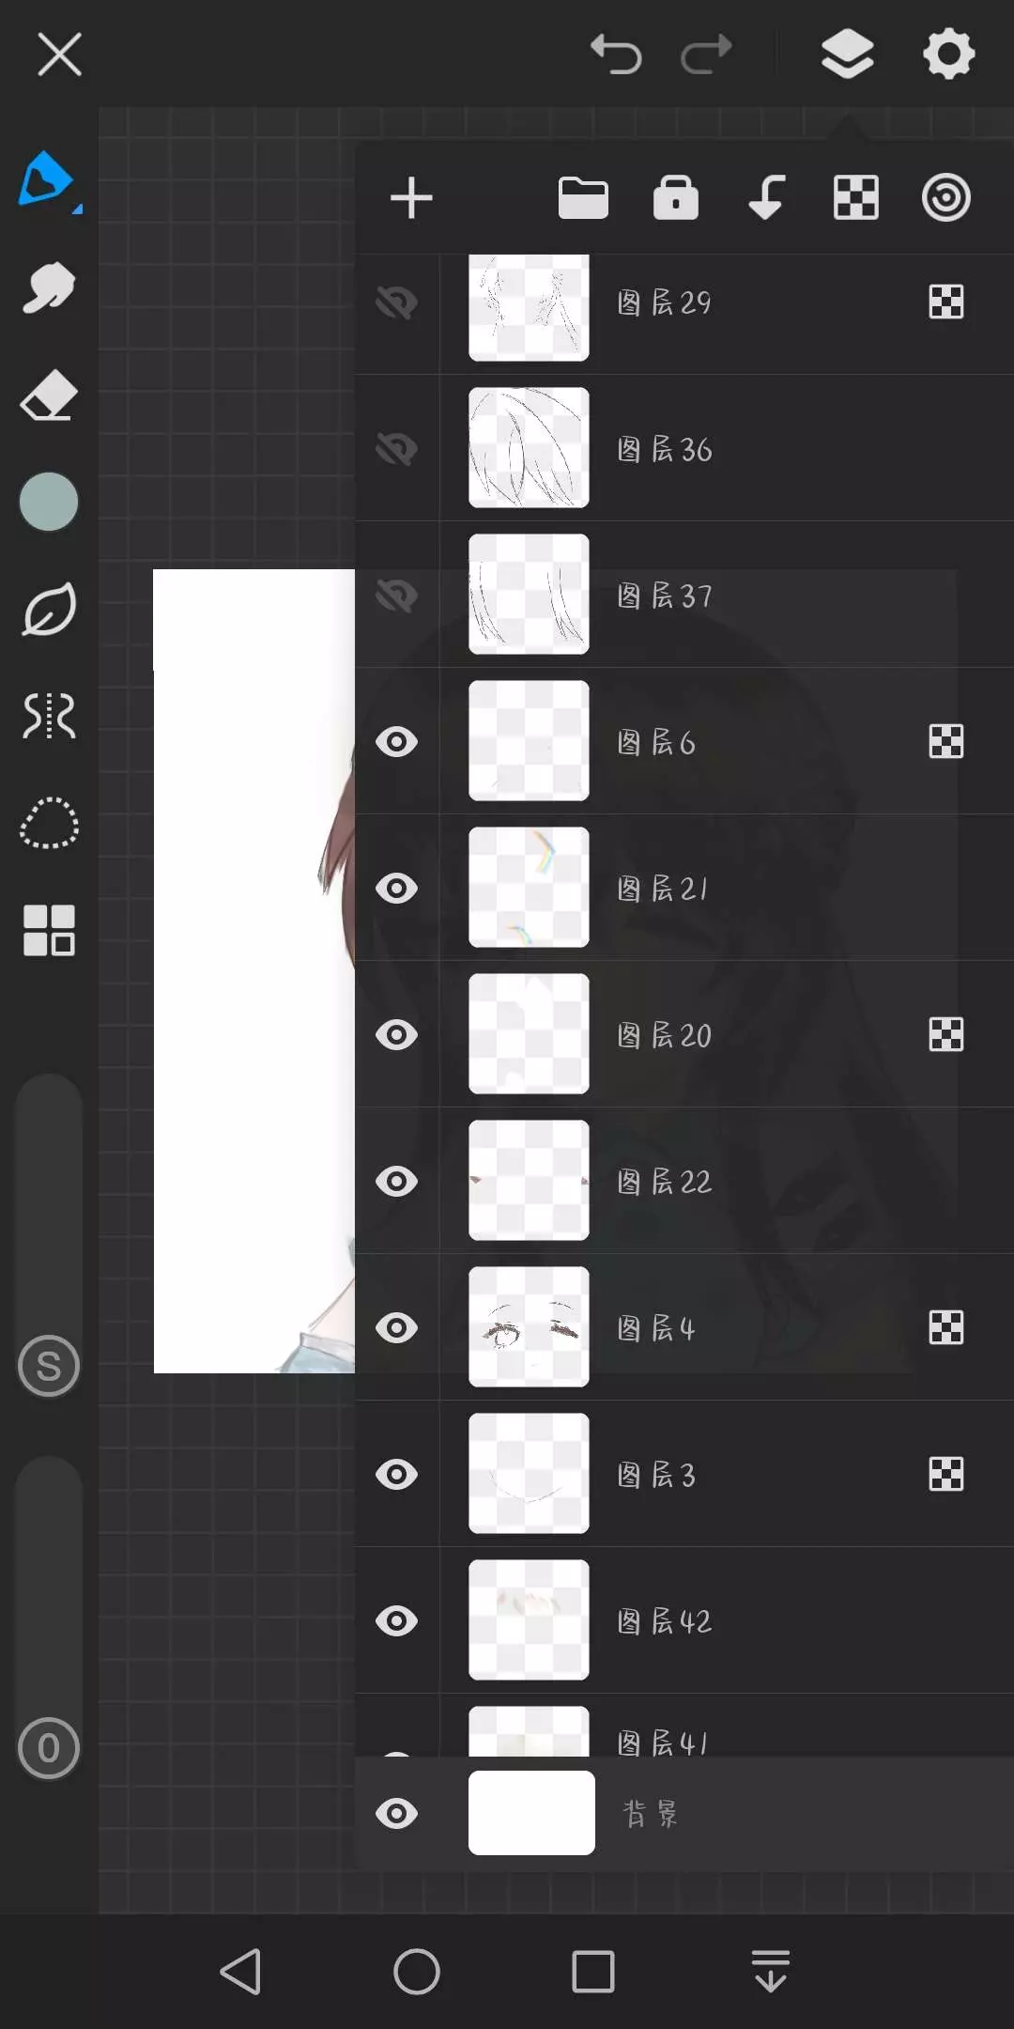Tap the layer lock icon
This screenshot has height=2029, width=1014.
pos(676,197)
